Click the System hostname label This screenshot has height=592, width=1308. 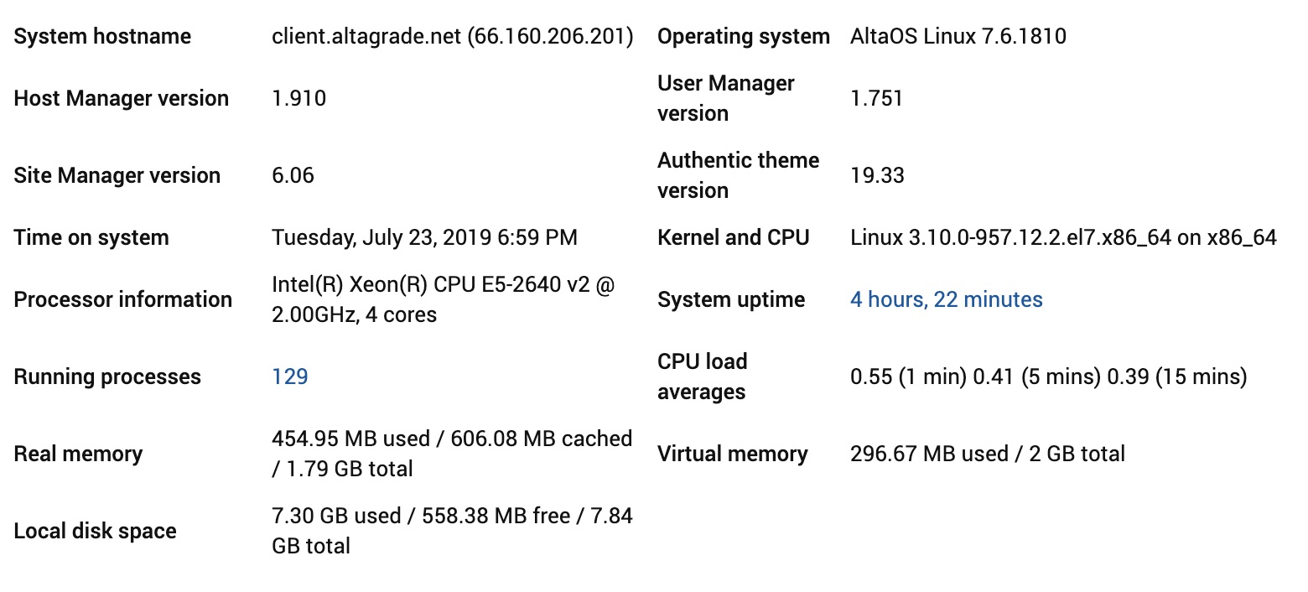102,36
